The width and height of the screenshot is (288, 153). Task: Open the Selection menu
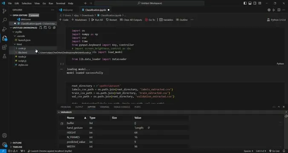click(x=27, y=3)
